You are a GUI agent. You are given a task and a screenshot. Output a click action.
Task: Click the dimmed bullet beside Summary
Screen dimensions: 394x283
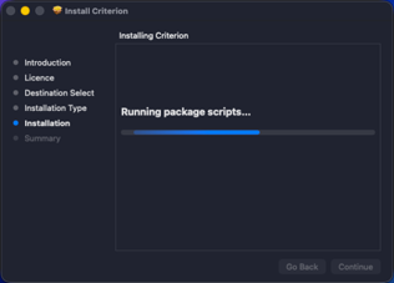15,139
